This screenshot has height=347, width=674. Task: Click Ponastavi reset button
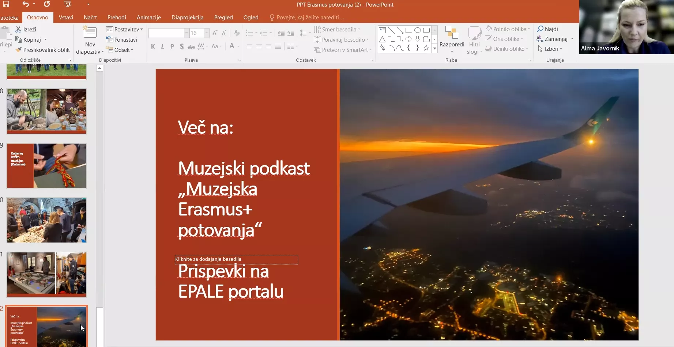click(121, 39)
